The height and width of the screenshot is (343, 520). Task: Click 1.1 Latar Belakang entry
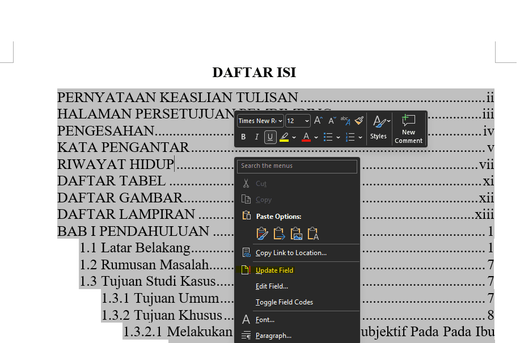pos(134,248)
